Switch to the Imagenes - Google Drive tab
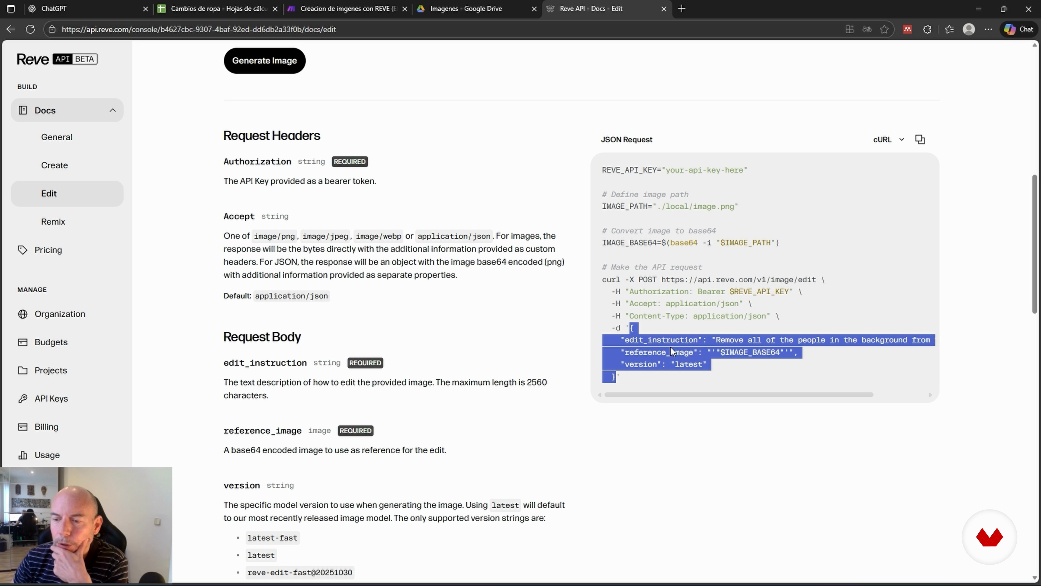Viewport: 1041px width, 586px height. 477,8
